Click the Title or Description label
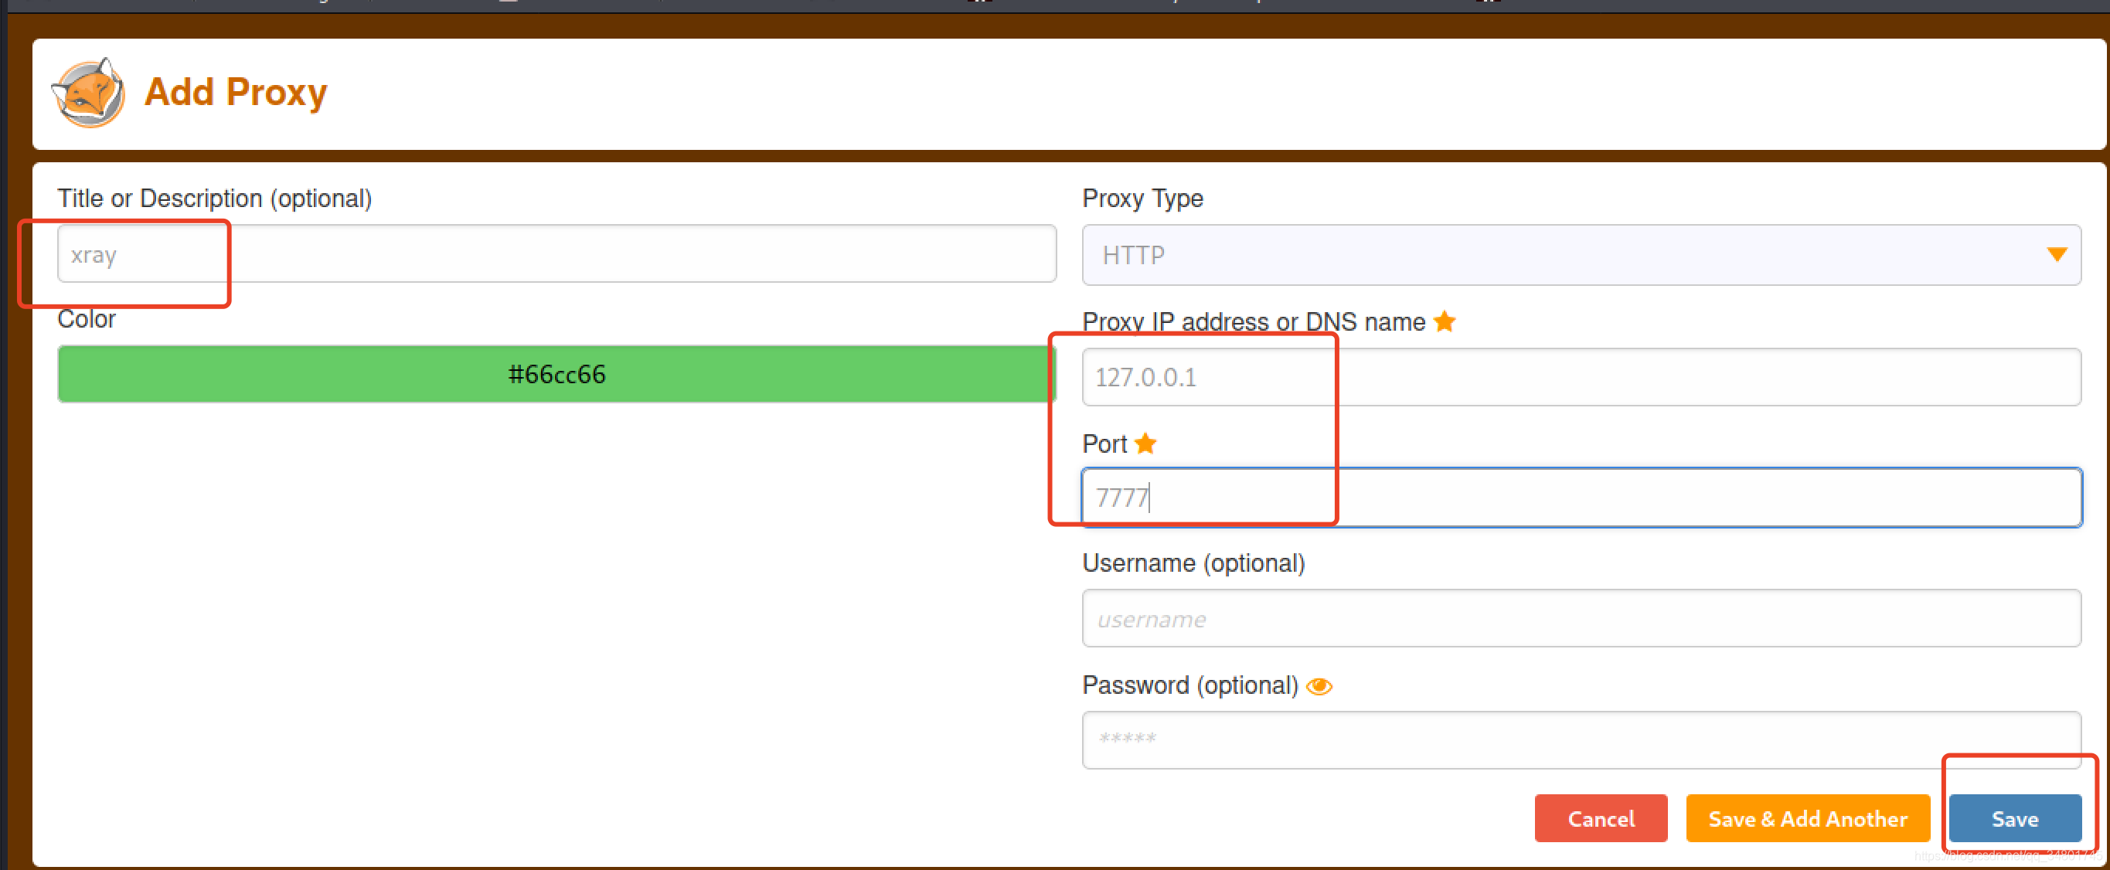 click(215, 199)
